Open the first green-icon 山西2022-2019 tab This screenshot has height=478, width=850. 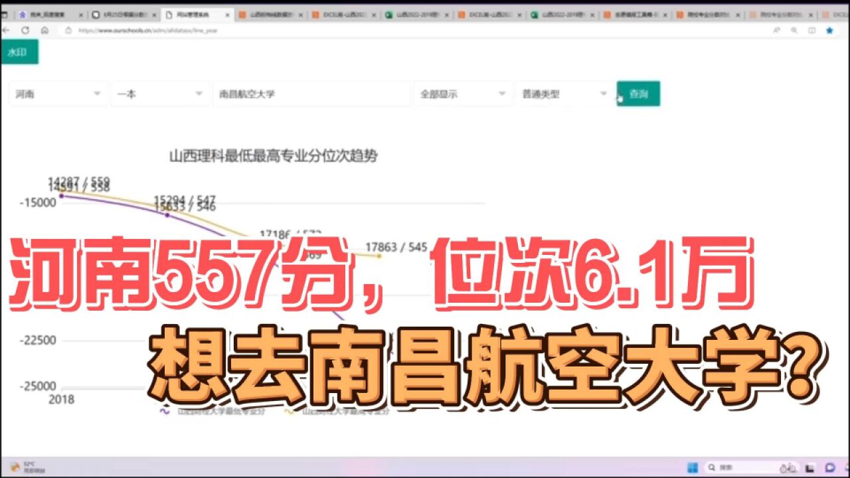(x=417, y=14)
